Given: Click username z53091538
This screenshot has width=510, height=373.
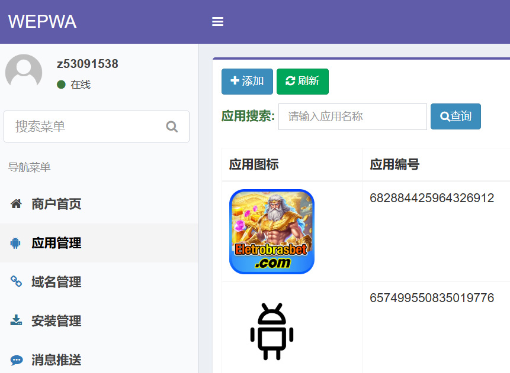Looking at the screenshot, I should (x=88, y=64).
